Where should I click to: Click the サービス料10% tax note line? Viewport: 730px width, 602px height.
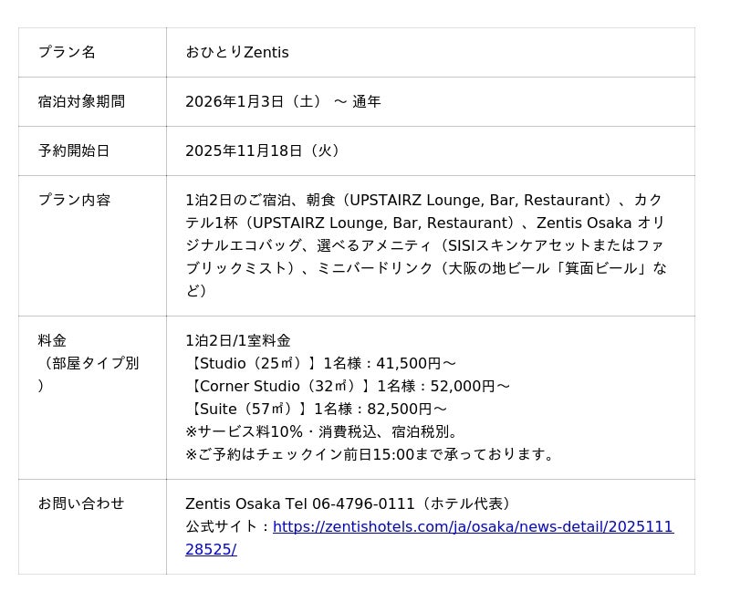324,432
